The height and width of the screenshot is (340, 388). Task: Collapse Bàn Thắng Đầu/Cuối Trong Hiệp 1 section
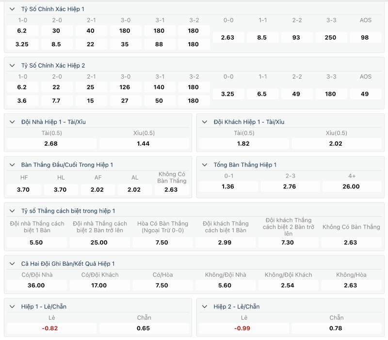(x=12, y=165)
